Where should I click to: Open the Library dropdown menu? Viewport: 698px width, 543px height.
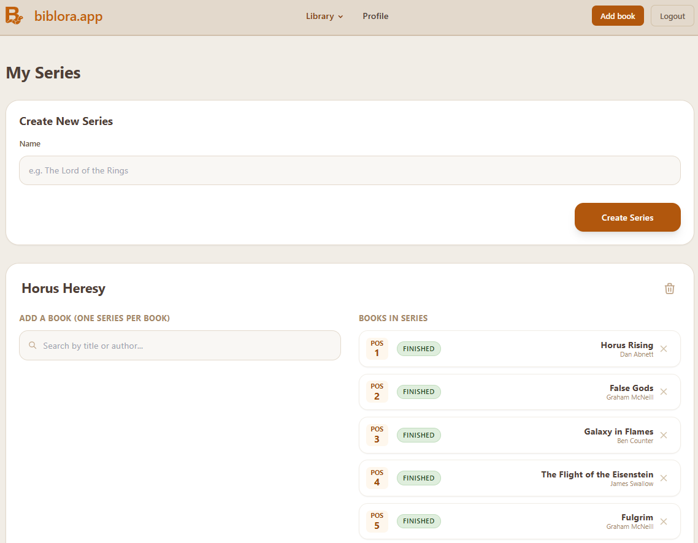pos(324,17)
